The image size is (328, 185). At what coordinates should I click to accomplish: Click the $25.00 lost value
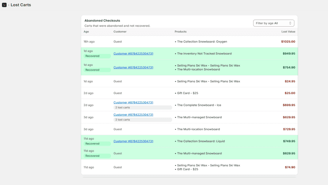point(290,93)
